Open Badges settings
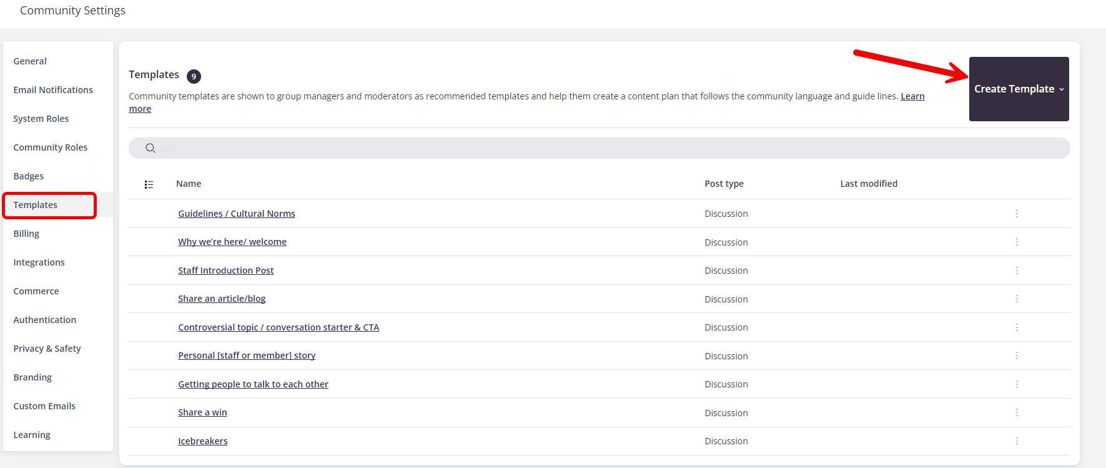1106x468 pixels. 29,176
